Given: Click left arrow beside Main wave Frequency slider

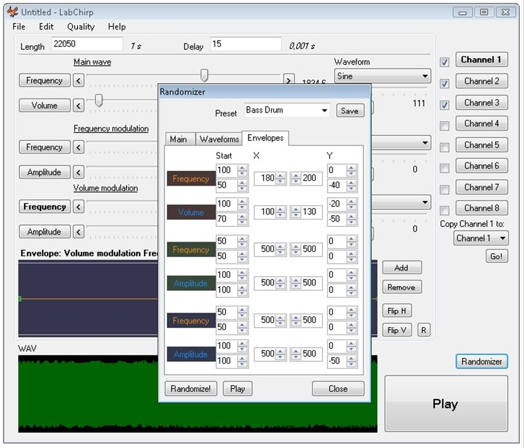Looking at the screenshot, I should 79,80.
